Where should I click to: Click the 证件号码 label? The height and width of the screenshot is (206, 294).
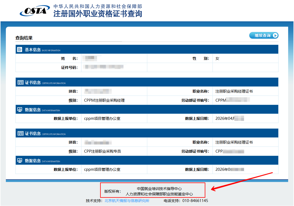[x=70, y=68]
